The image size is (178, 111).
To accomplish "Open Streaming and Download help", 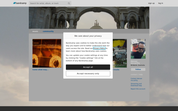I will (x=136, y=85).
